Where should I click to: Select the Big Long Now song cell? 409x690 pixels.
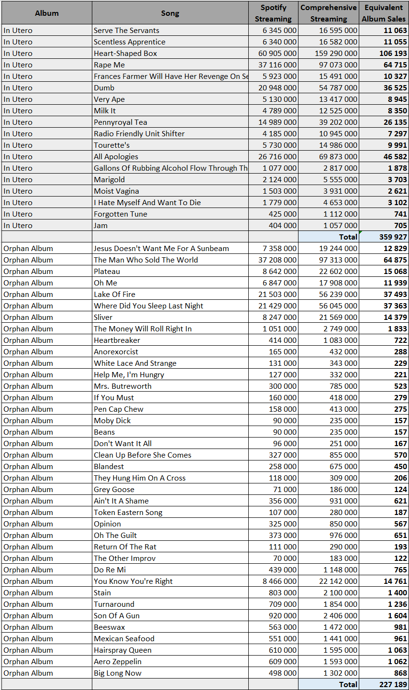pos(170,673)
